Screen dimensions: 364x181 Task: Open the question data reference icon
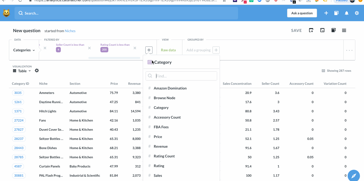point(333,30)
